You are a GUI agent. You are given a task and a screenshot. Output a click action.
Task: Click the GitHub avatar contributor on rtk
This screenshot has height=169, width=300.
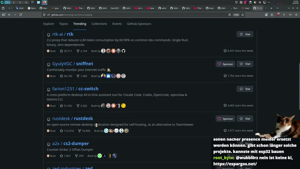tap(123, 51)
